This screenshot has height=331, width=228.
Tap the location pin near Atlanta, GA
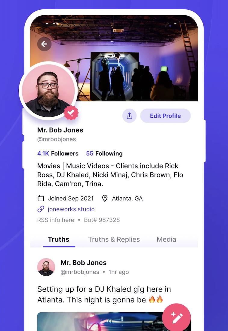(105, 198)
